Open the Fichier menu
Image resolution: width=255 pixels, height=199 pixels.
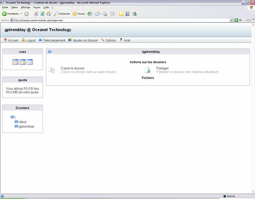click(x=5, y=8)
